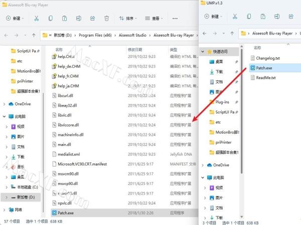
Task: Collapse This PC in left window sidebar
Action: 4,116
